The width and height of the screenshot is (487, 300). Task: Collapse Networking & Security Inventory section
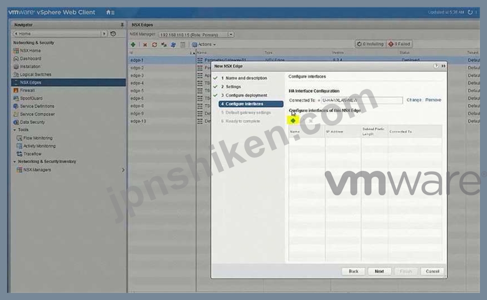(x=15, y=162)
